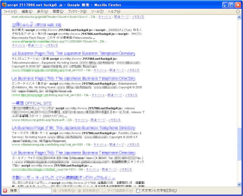Open blurred title link above ゴールデン ウォク snippet
Image resolution: width=243 pixels, height=196 pixels.
click(73, 153)
